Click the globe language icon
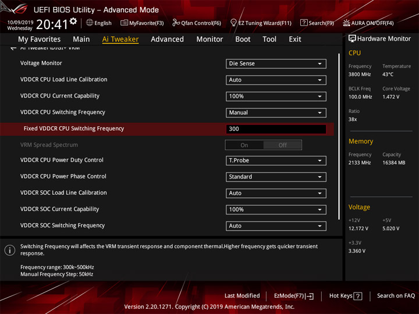This screenshot has width=419, height=314. 90,23
